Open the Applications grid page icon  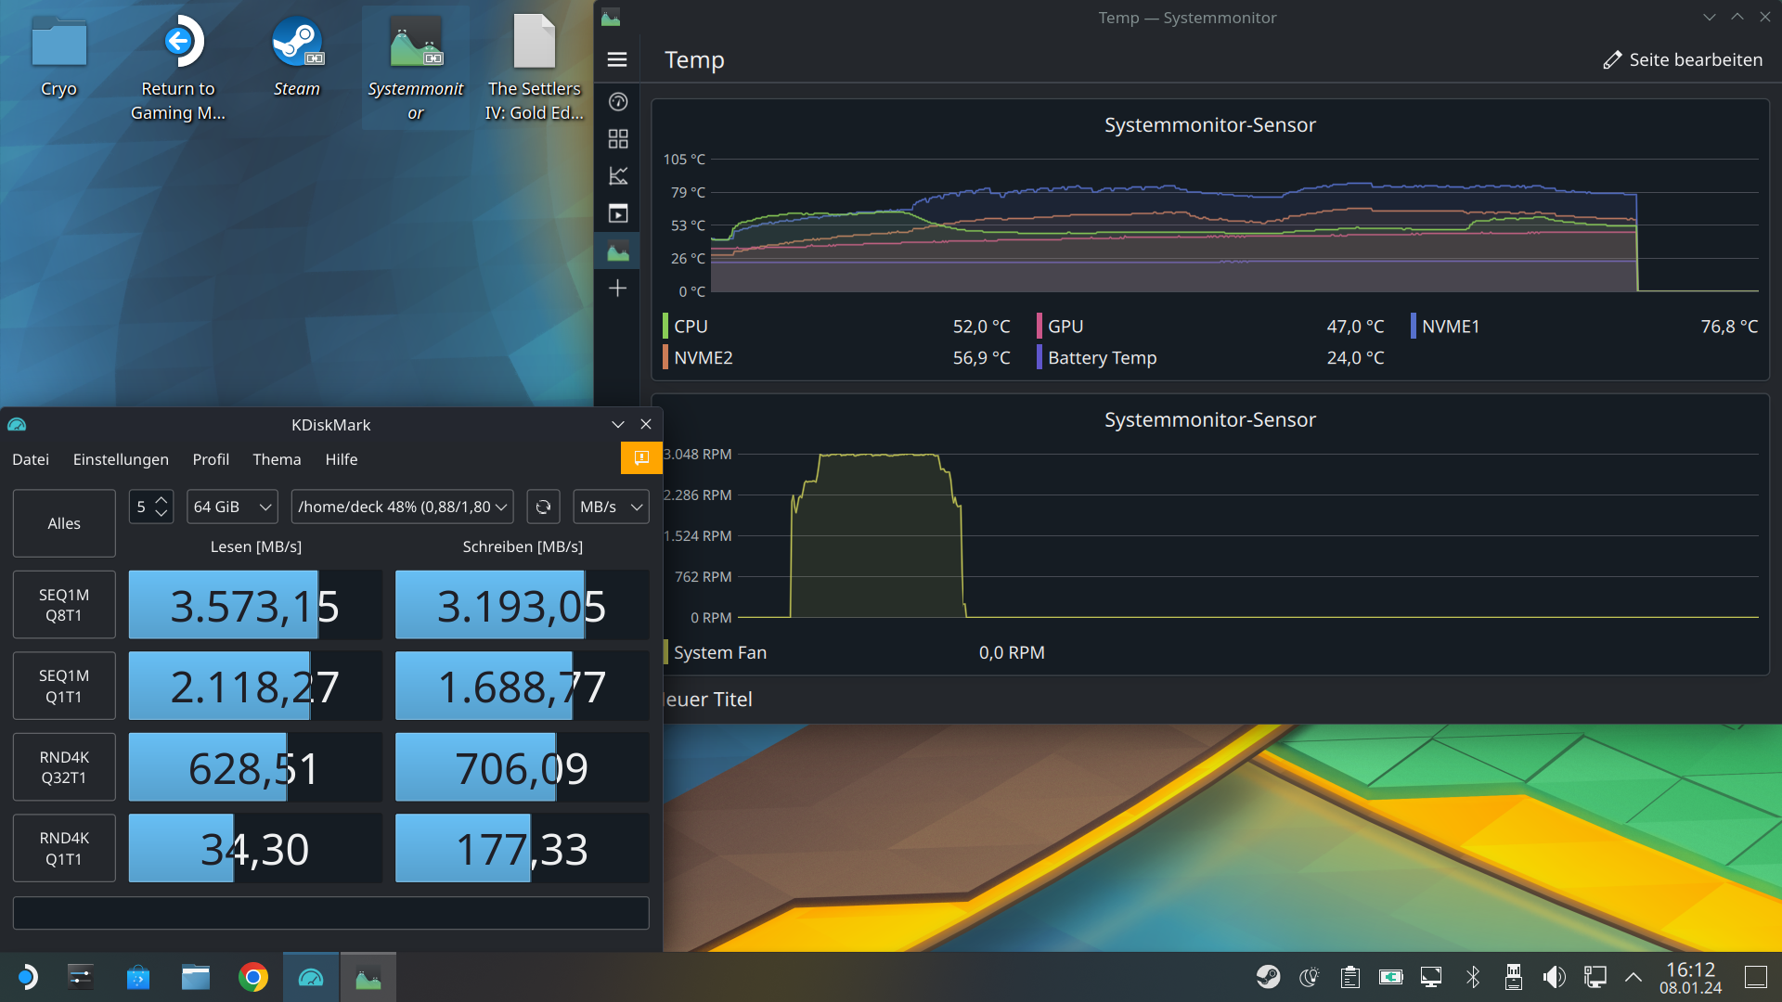pos(617,139)
